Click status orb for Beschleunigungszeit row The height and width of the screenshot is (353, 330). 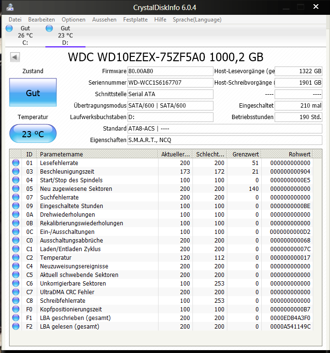(16, 171)
